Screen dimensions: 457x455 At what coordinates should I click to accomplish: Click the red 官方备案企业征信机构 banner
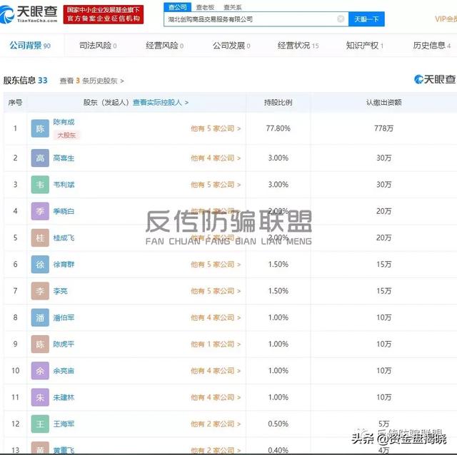tap(104, 14)
